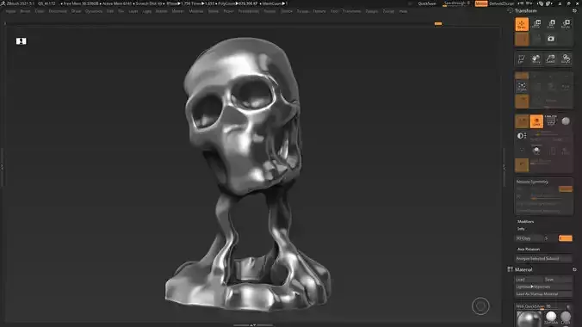Collapse the Material palette header

523,269
